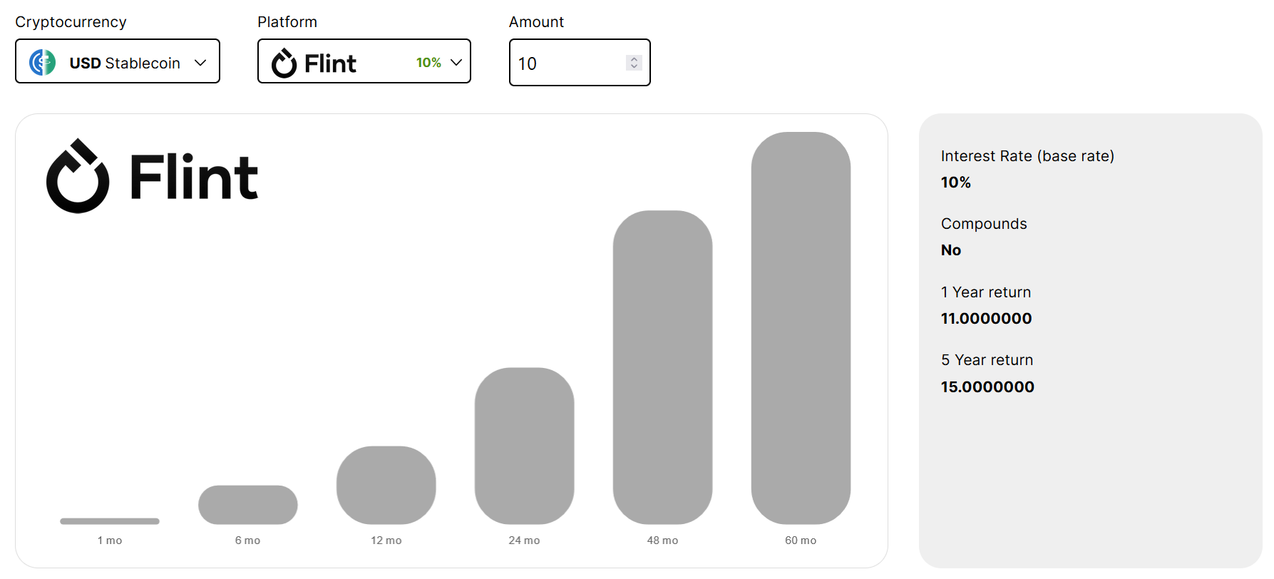Image resolution: width=1274 pixels, height=579 pixels.
Task: Select the 60 mo bar
Action: [x=801, y=328]
